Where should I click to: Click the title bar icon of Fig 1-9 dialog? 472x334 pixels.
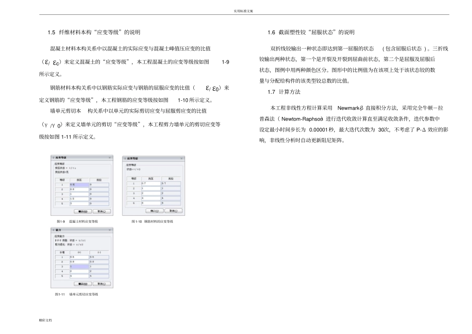(54, 157)
